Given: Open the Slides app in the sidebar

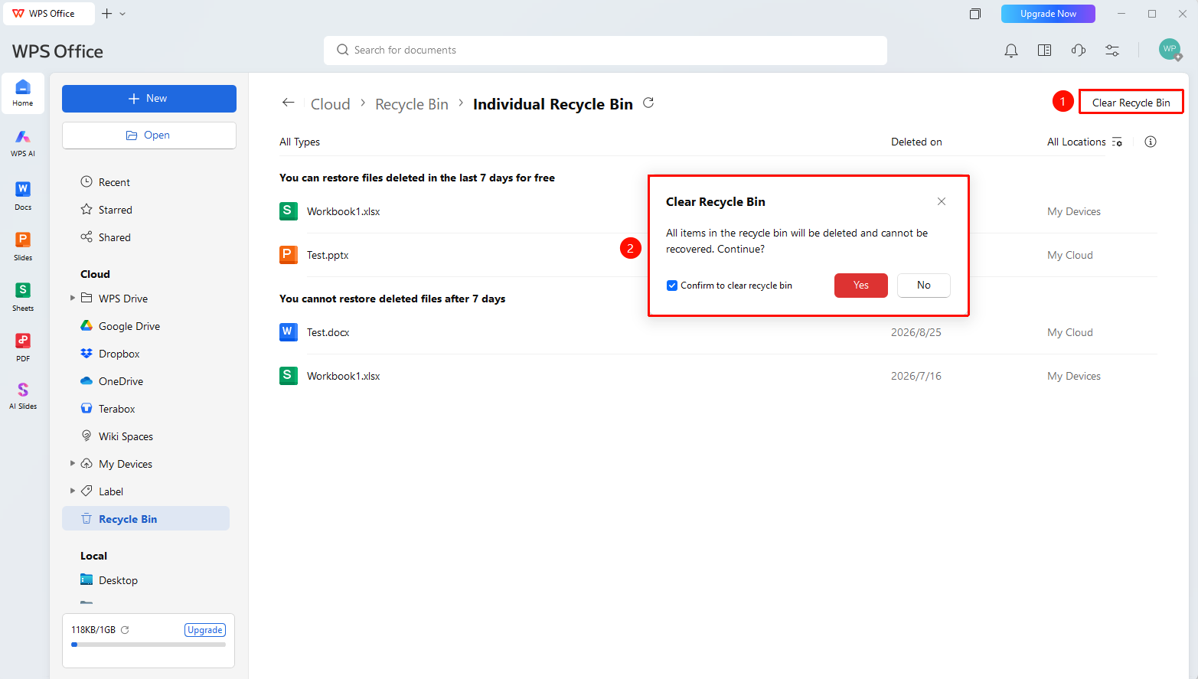Looking at the screenshot, I should 23,246.
